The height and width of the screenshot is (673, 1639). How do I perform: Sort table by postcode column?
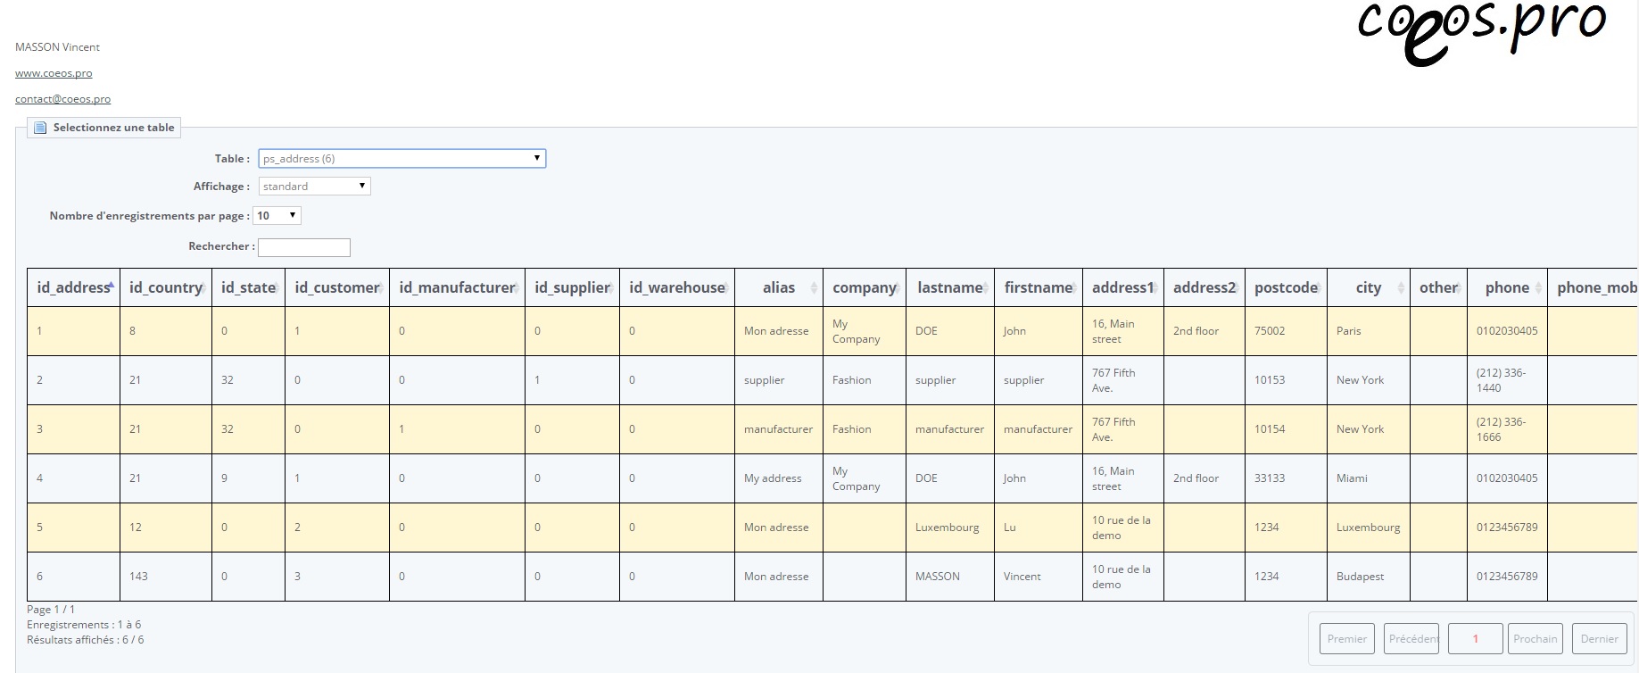click(1285, 287)
